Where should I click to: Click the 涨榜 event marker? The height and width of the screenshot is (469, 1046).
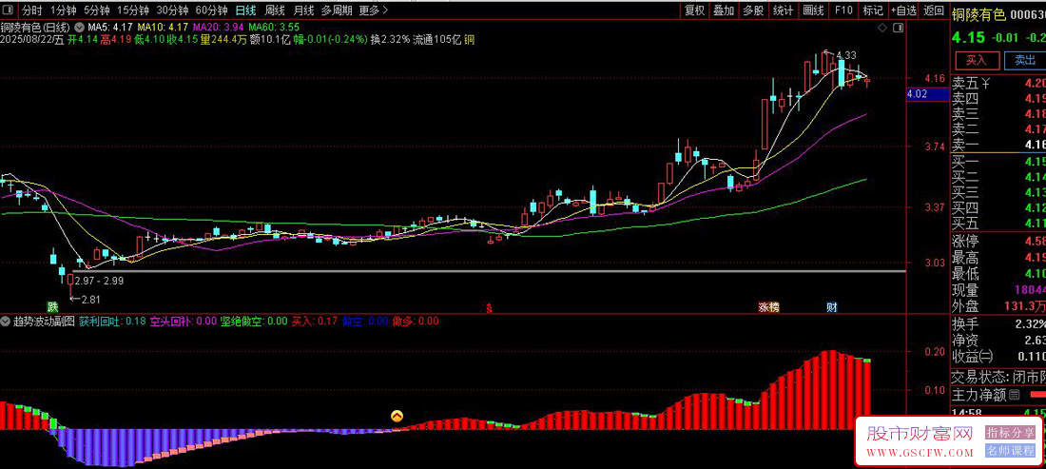point(767,307)
